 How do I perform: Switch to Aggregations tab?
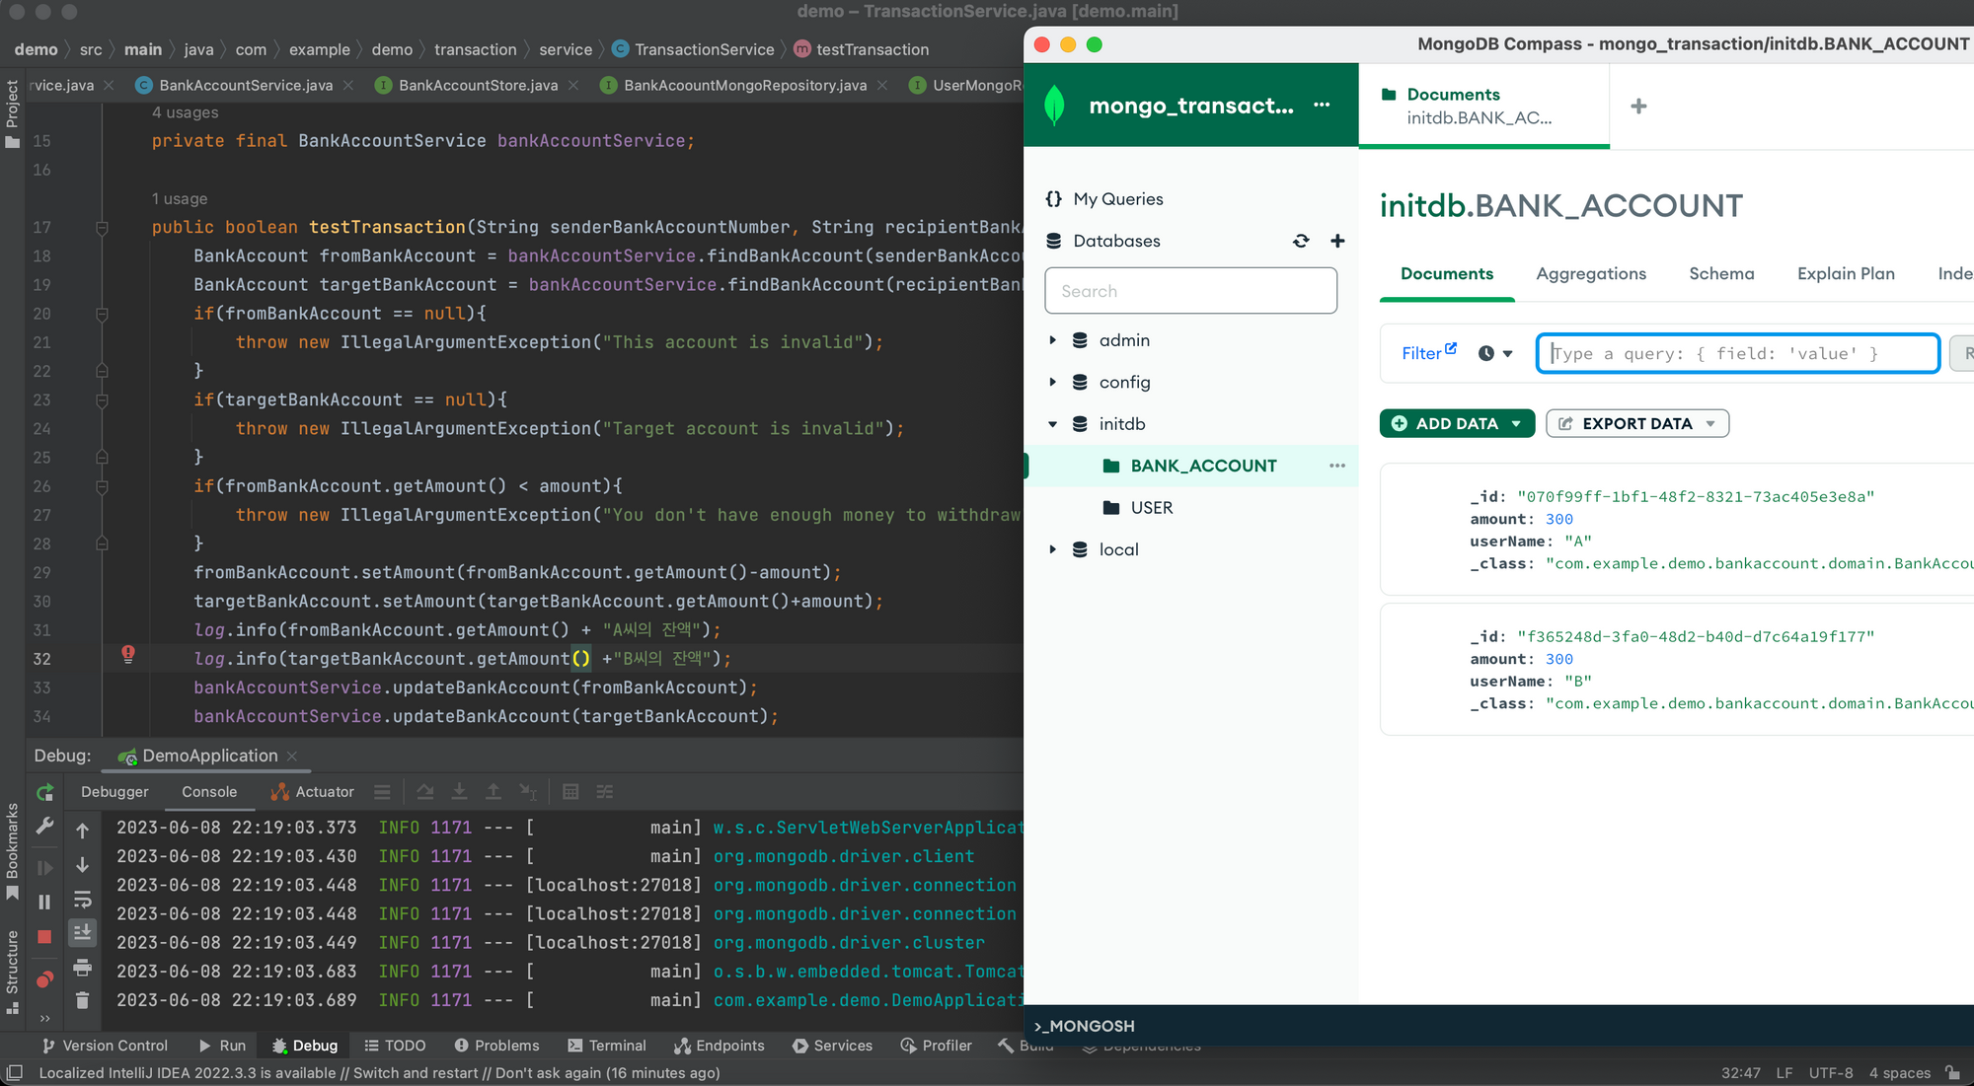click(x=1591, y=273)
